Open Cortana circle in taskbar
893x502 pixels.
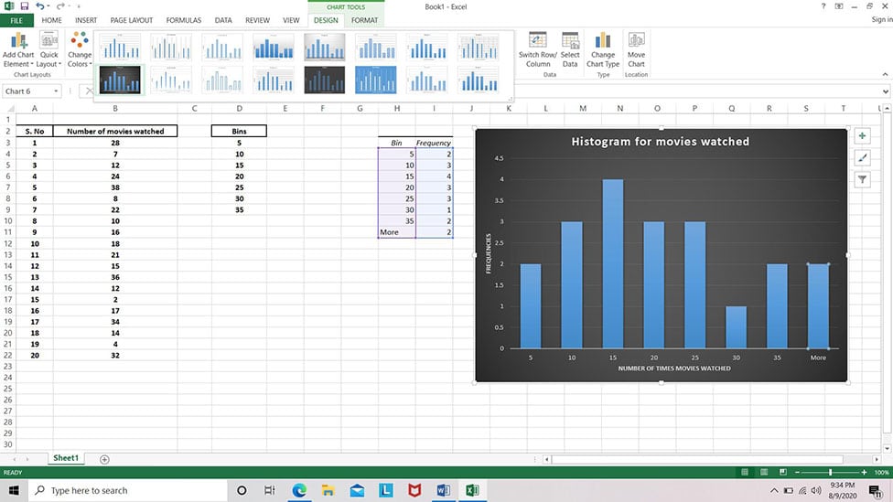[x=242, y=490]
